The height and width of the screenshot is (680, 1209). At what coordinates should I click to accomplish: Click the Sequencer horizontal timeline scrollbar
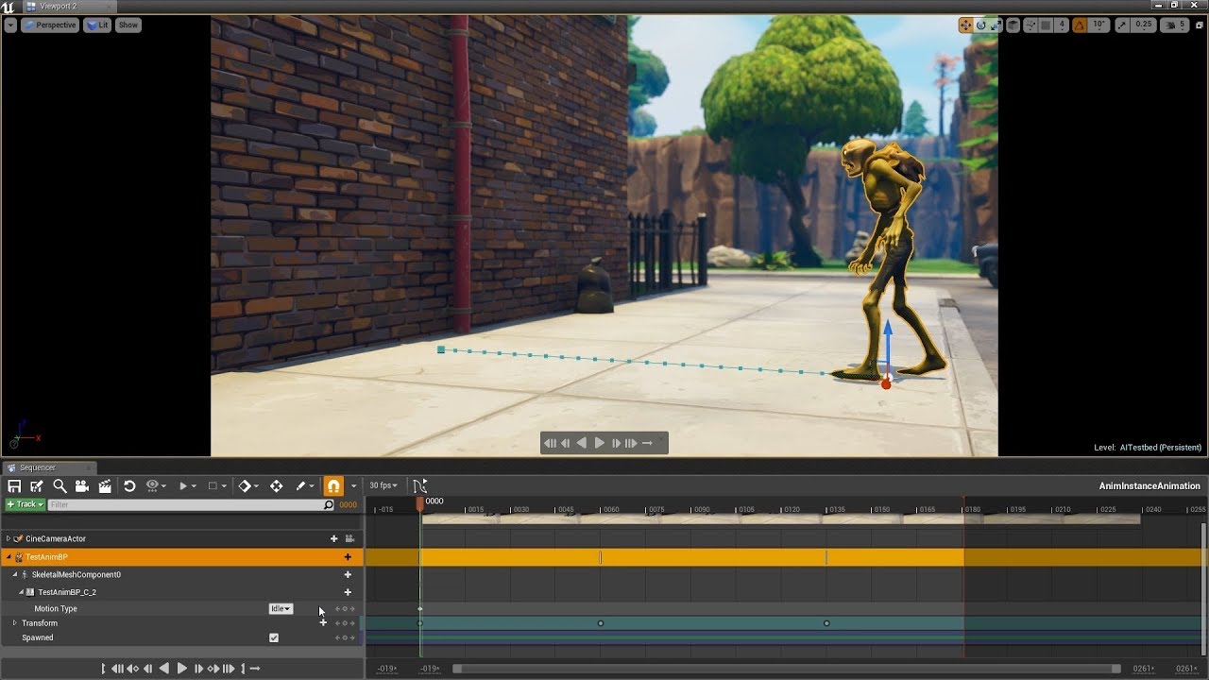[786, 669]
